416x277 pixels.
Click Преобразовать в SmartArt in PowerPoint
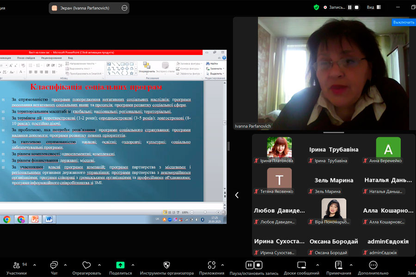85,74
